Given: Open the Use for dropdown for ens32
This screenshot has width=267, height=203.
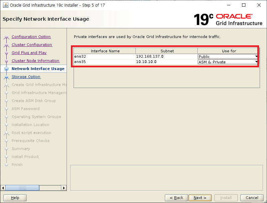Looking at the screenshot, I should (x=228, y=56).
